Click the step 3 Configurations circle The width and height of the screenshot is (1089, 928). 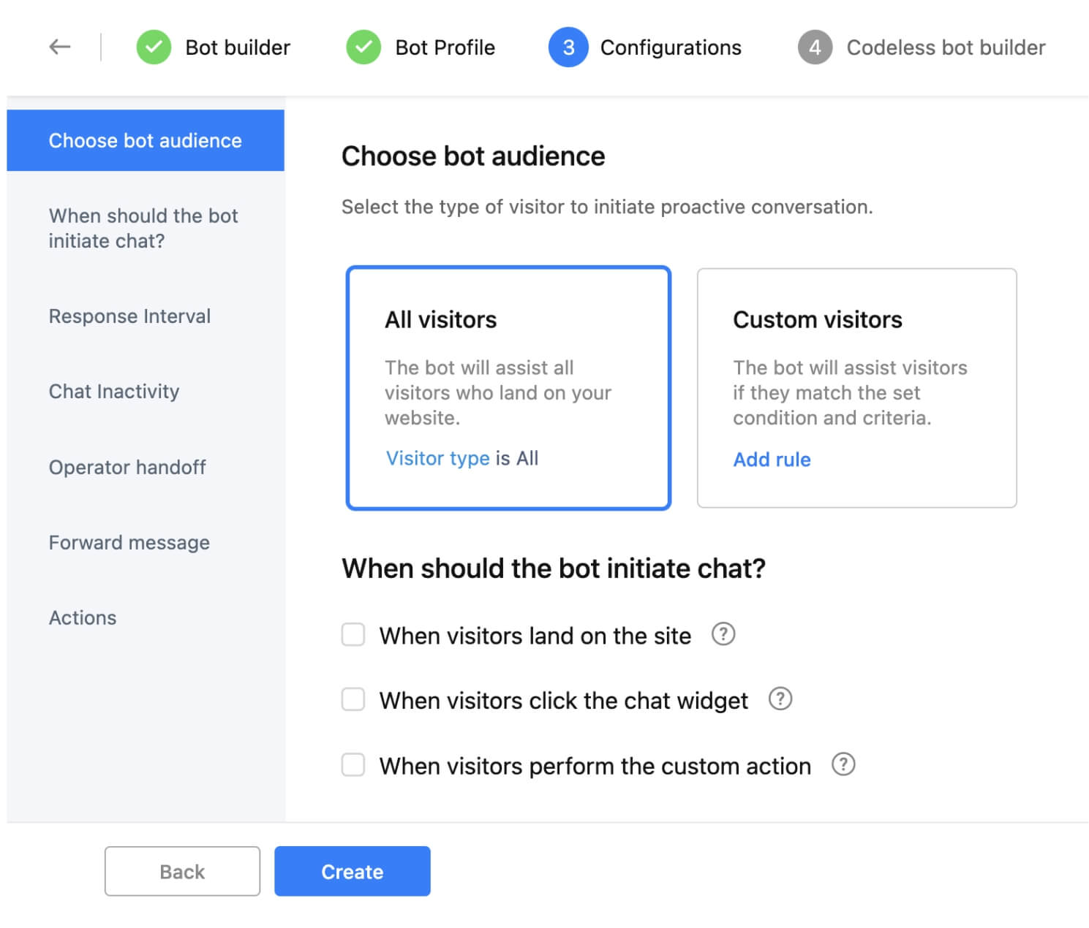click(568, 47)
